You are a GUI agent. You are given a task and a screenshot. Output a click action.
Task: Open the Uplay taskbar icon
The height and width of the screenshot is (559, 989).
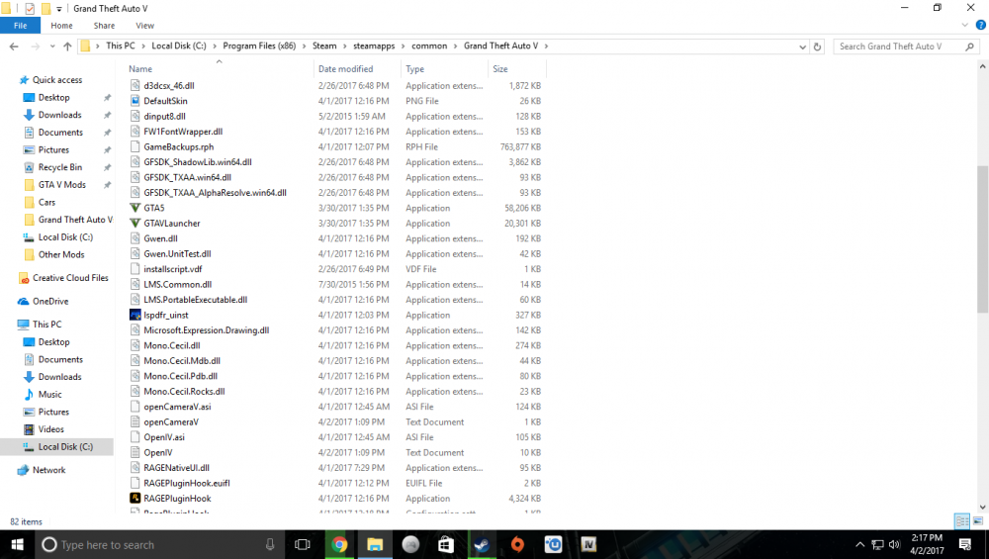pyautogui.click(x=553, y=544)
